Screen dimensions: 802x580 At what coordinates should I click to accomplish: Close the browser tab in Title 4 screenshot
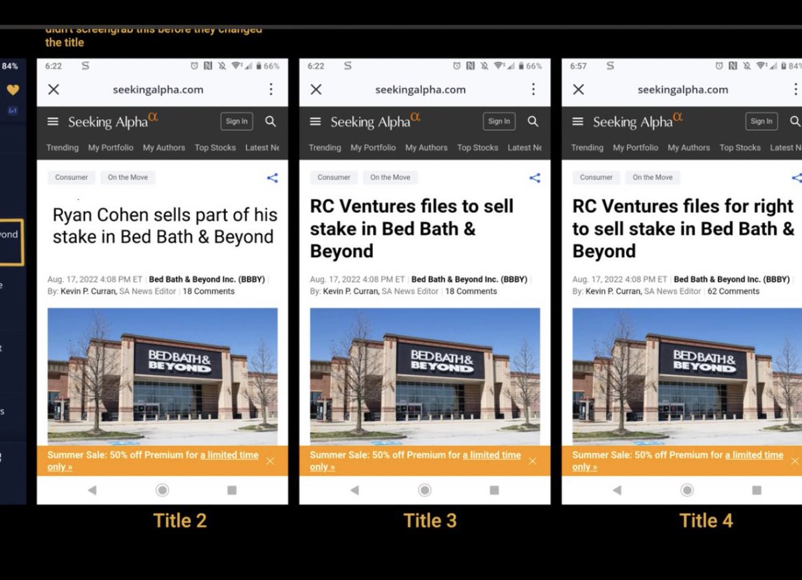click(579, 89)
